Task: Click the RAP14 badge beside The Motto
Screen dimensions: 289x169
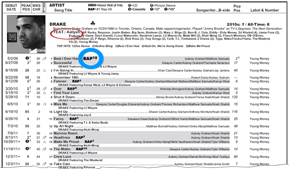Action: tap(81, 149)
